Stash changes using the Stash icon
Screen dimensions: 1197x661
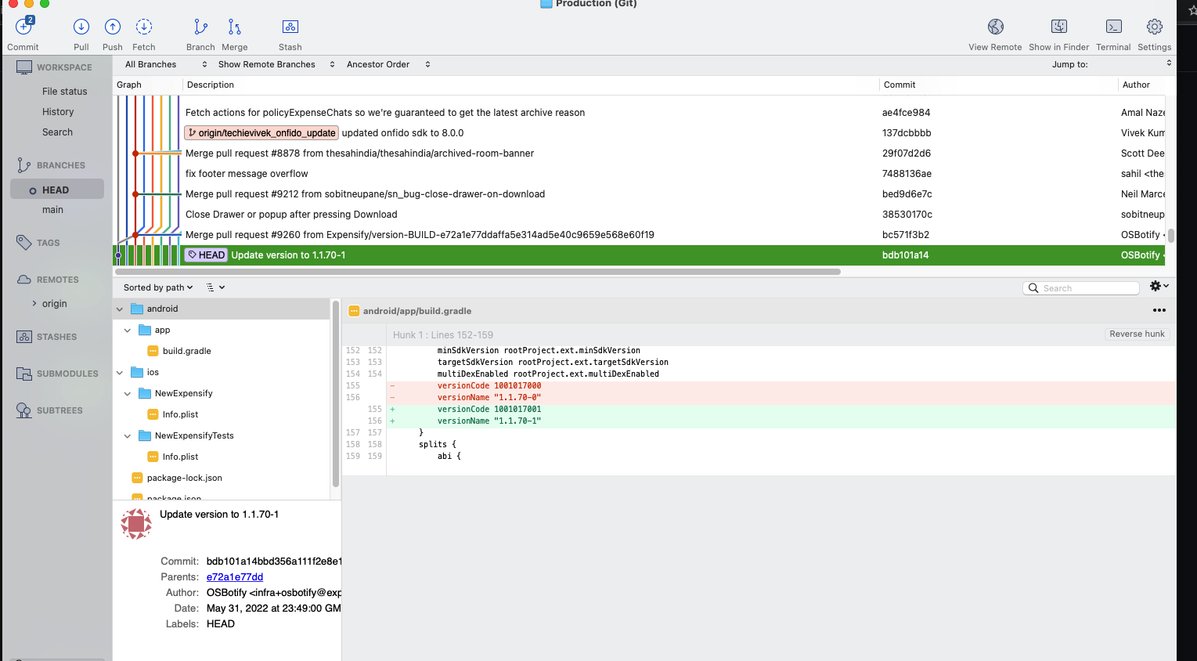click(290, 27)
